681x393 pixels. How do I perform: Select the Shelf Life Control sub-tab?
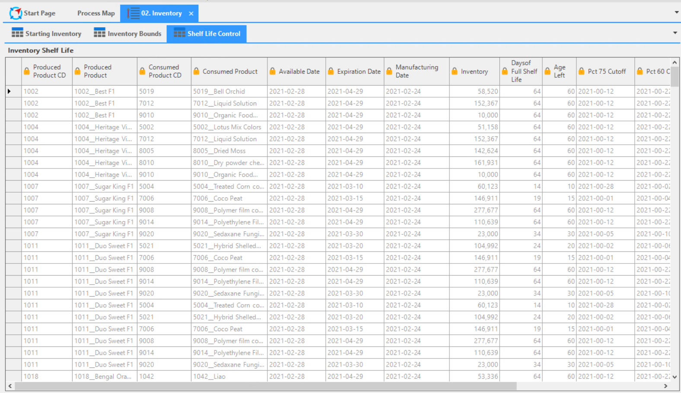coord(207,33)
